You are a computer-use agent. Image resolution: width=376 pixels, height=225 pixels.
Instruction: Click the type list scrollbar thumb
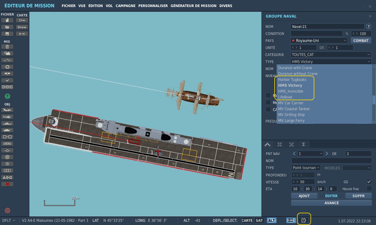pyautogui.click(x=374, y=100)
